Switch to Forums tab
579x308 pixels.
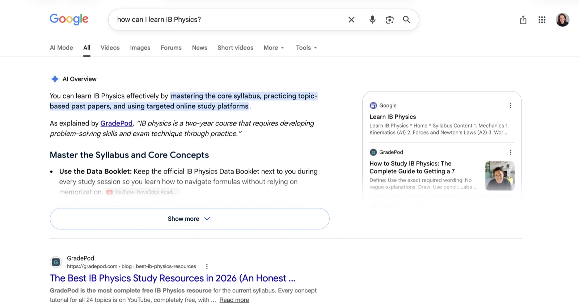[x=171, y=48]
